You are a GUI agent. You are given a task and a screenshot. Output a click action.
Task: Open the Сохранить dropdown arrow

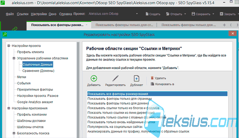point(213,14)
